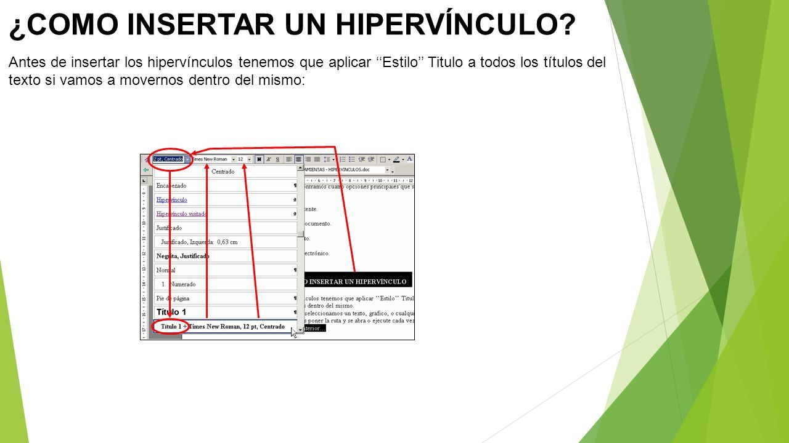Viewport: 789px width, 443px height.
Task: Open the font size dropdown arrow
Action: tap(250, 159)
